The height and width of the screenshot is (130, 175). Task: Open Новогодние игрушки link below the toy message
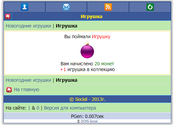(x=28, y=80)
